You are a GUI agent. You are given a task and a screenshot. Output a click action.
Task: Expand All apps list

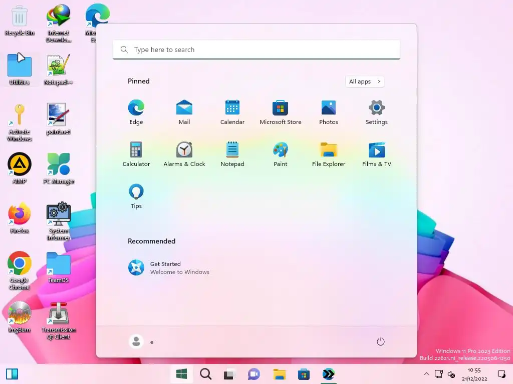365,81
